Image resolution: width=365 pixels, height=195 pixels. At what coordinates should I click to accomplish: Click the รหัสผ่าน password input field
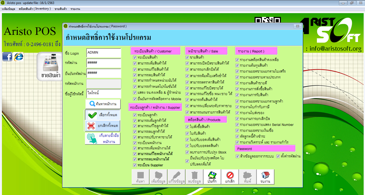(x=104, y=63)
